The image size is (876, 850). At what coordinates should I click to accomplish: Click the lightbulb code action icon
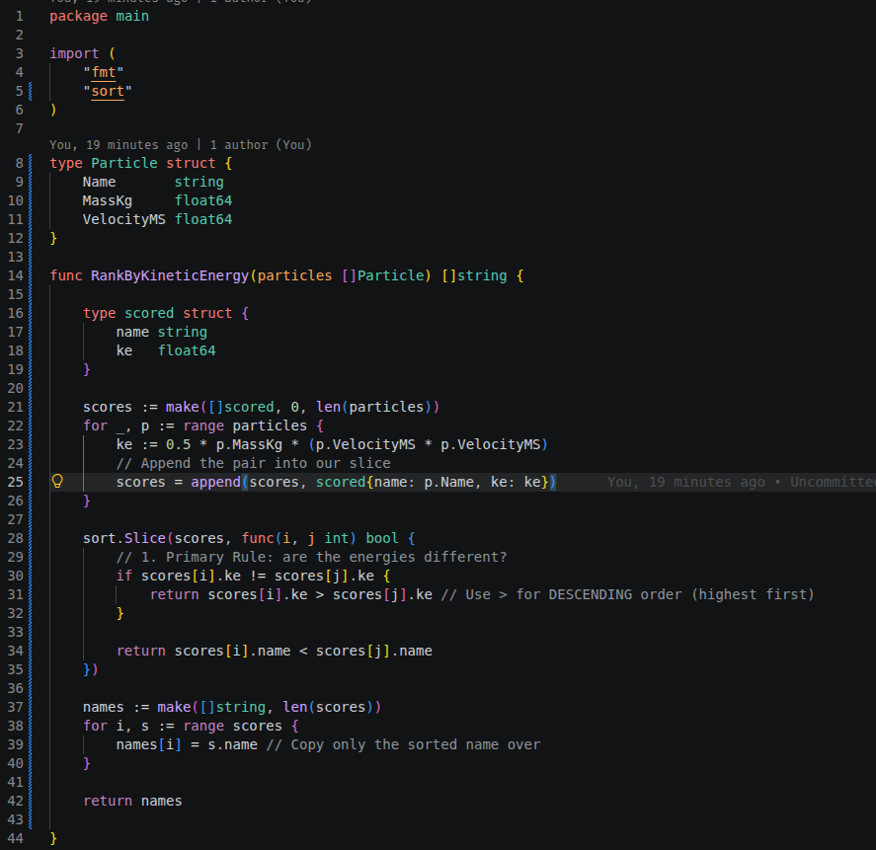(57, 482)
